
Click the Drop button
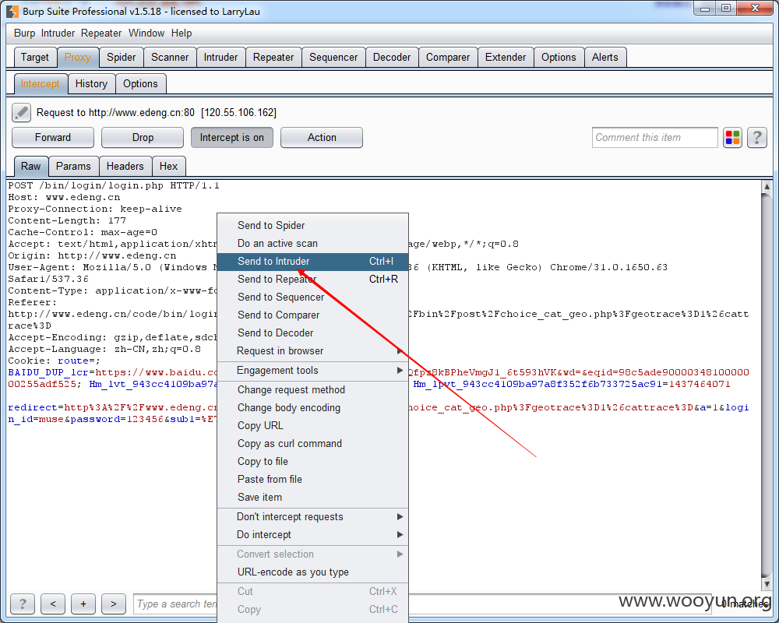[143, 138]
